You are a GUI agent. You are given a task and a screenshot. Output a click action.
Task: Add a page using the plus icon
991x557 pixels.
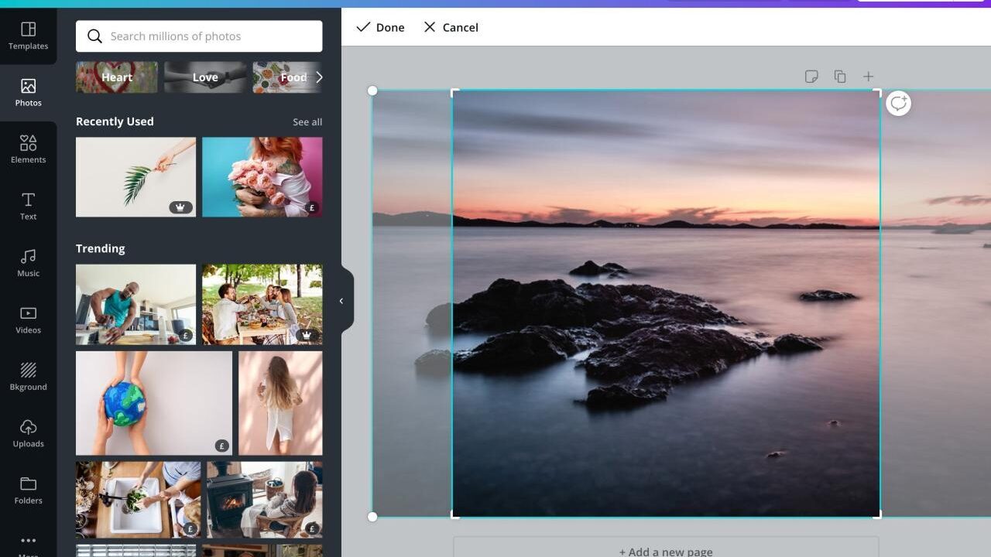tap(868, 76)
